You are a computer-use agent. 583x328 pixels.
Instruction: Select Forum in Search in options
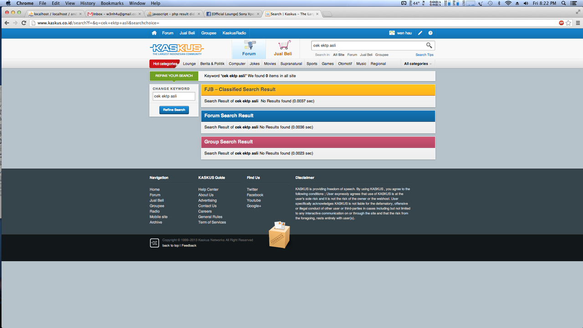pos(352,55)
